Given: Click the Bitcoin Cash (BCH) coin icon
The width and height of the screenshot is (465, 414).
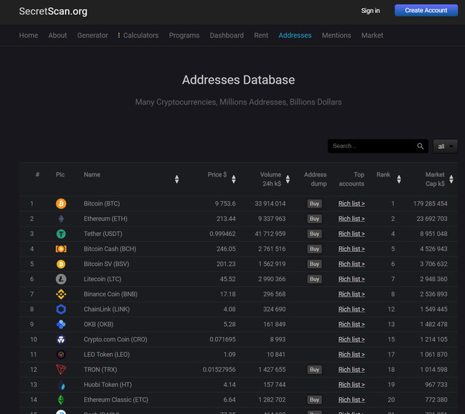Looking at the screenshot, I should [x=61, y=249].
